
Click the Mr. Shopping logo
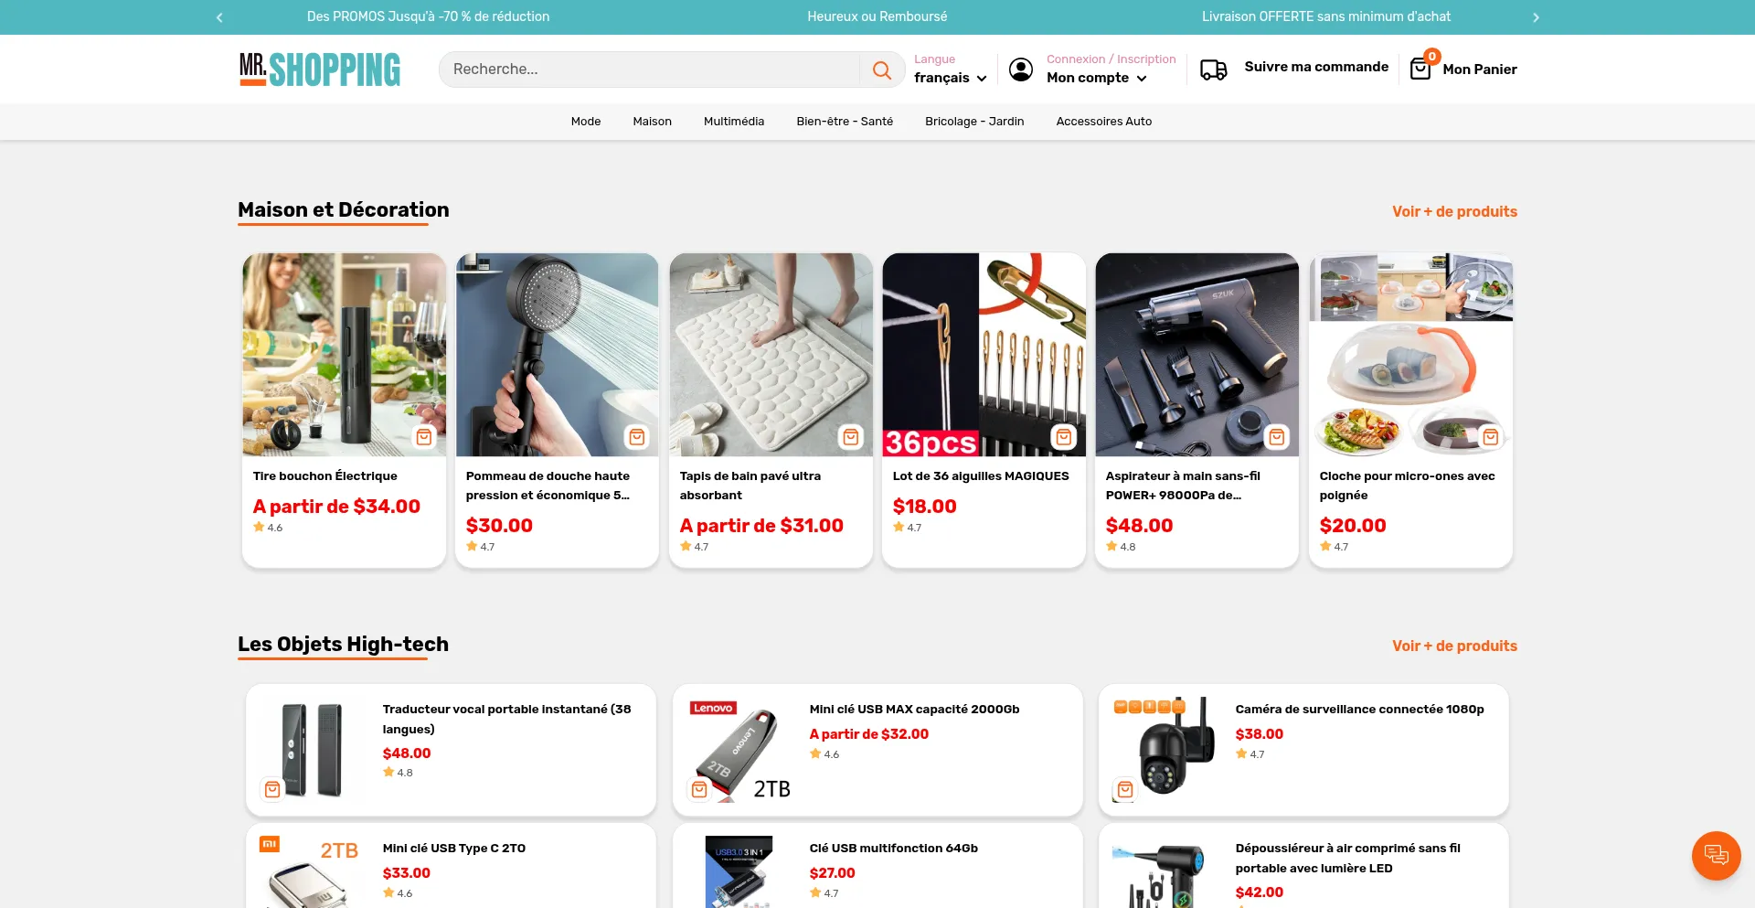coord(320,69)
